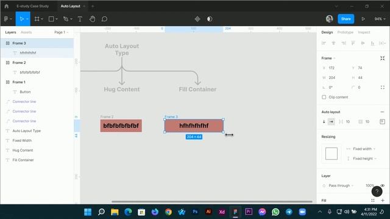
Task: Open fill styles icon
Action: 373,200
